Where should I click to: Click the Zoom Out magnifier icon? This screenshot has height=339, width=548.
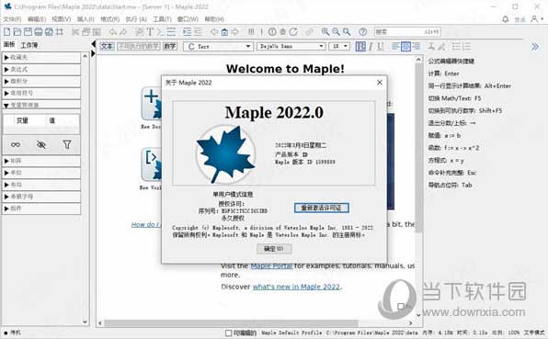pos(336,32)
